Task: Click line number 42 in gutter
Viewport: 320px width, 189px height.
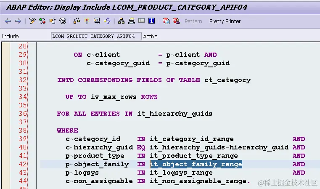Action: pyautogui.click(x=22, y=164)
